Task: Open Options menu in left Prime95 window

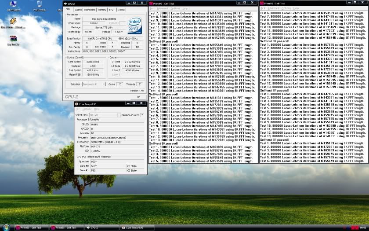Action: [x=175, y=8]
